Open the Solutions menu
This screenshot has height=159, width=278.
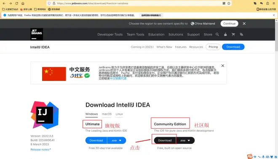click(x=176, y=35)
